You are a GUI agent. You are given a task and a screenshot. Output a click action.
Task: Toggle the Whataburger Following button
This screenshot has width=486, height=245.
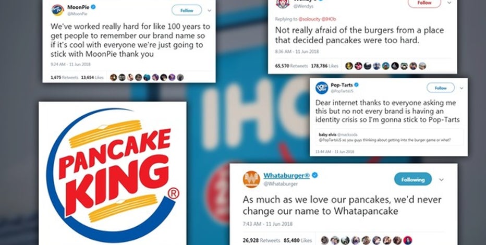413,179
